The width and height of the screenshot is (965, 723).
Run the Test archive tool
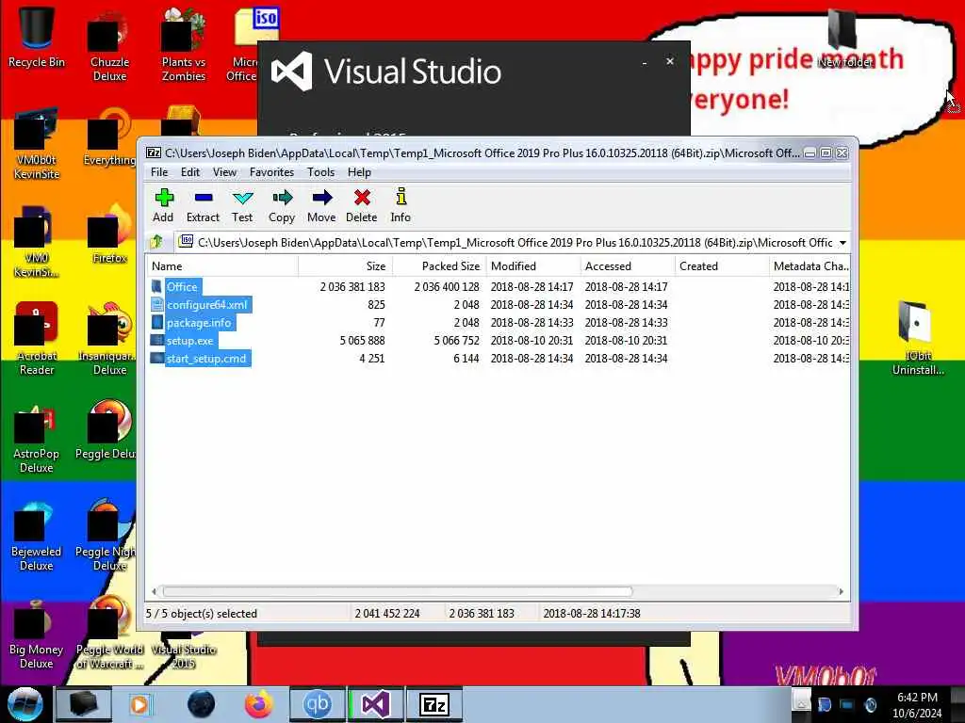(x=242, y=205)
